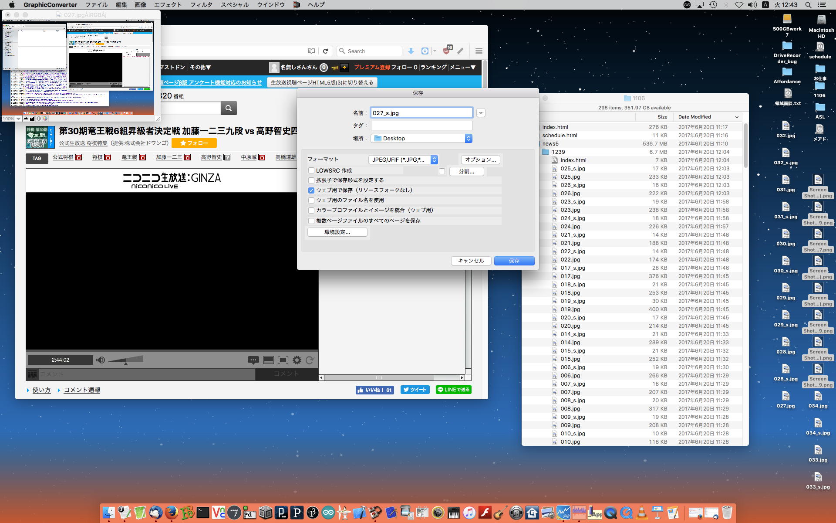The image size is (836, 523).
Task: Open the JPEG/JFIF format dropdown
Action: click(403, 160)
